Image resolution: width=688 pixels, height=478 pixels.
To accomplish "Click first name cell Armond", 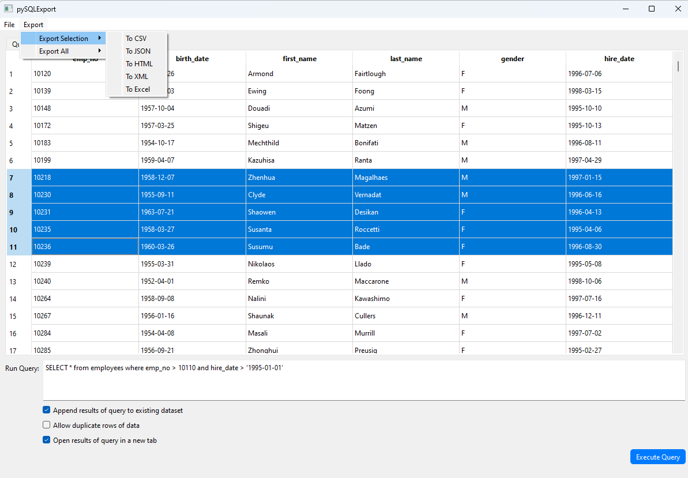I will click(299, 74).
